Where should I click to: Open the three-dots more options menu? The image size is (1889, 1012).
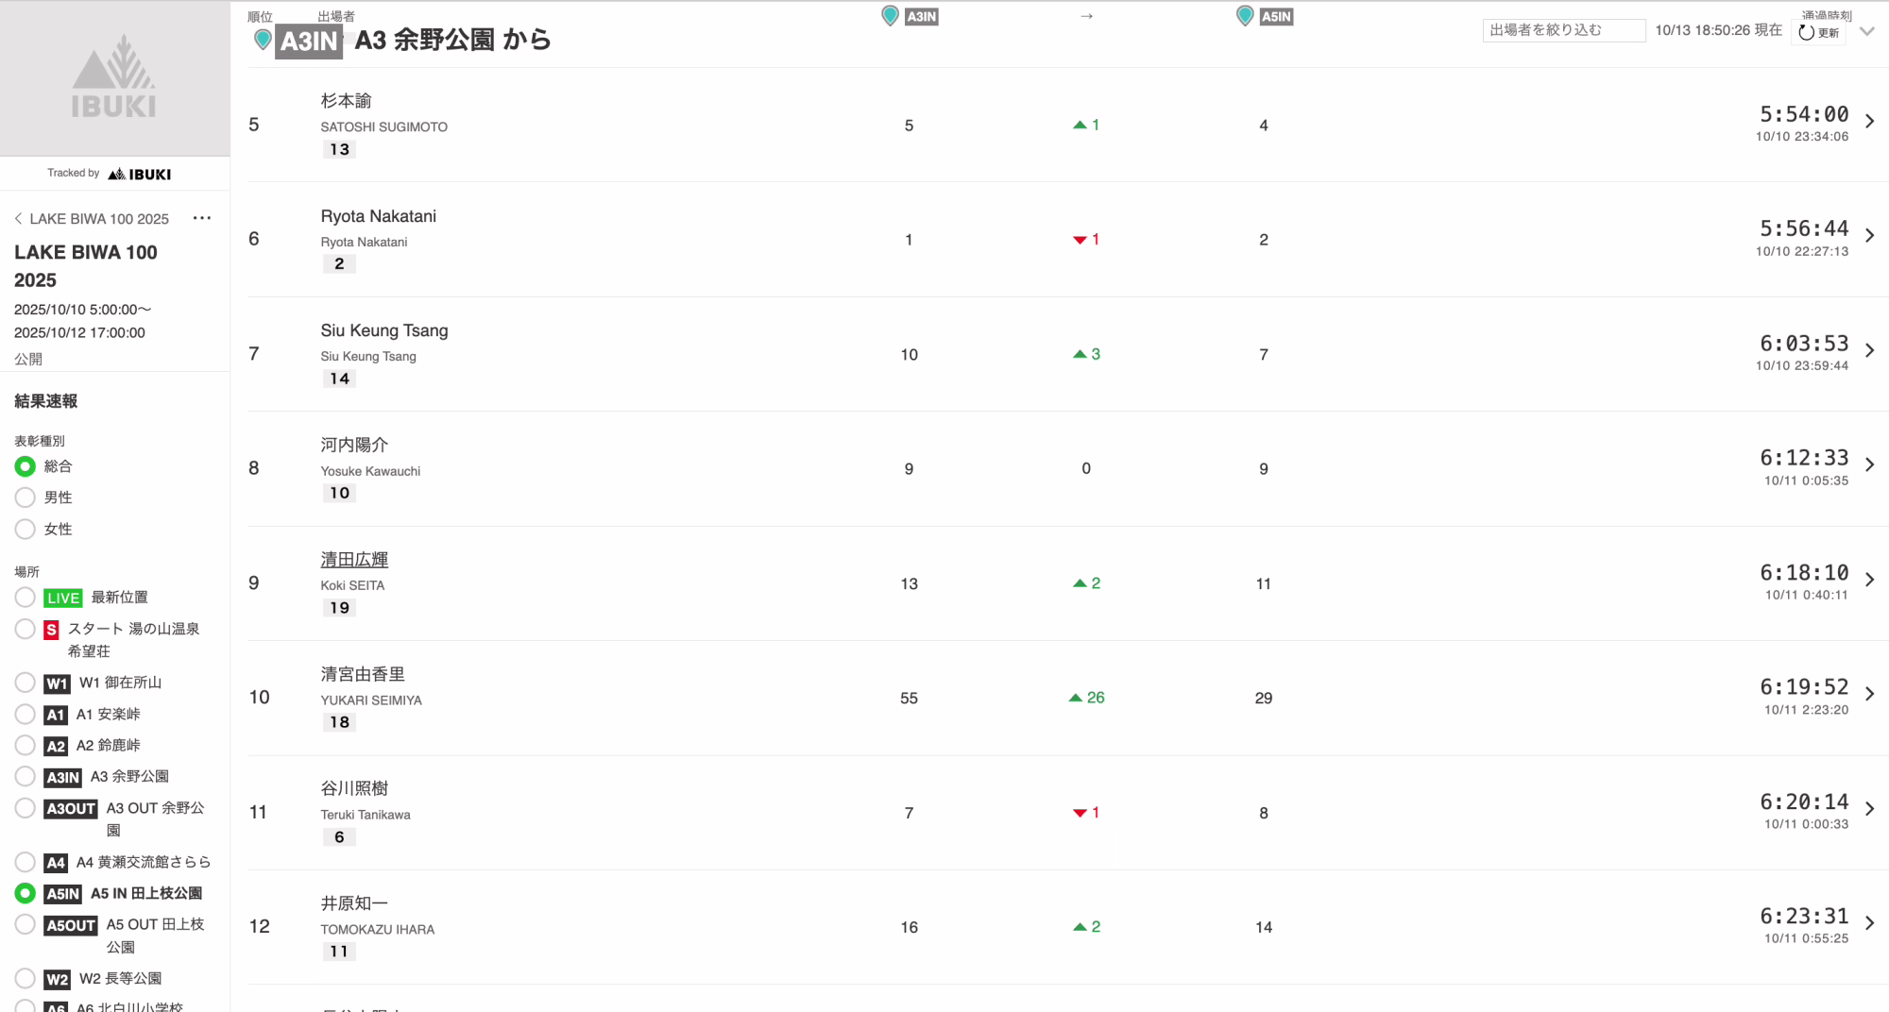pyautogui.click(x=202, y=218)
